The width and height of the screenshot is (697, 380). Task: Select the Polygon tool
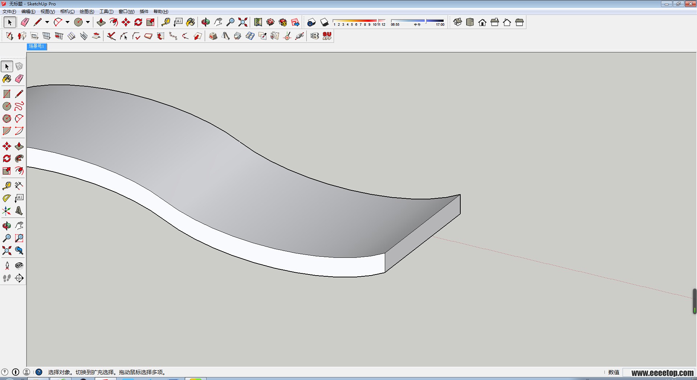coord(7,119)
